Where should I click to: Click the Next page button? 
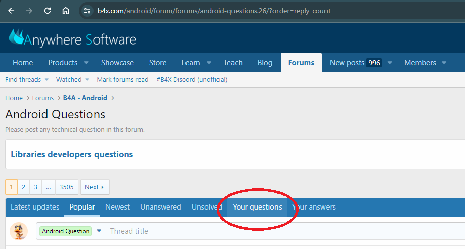coord(95,187)
